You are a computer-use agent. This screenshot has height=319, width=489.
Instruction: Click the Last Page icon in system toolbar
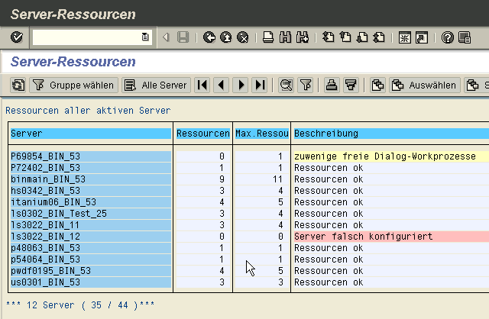click(x=379, y=37)
